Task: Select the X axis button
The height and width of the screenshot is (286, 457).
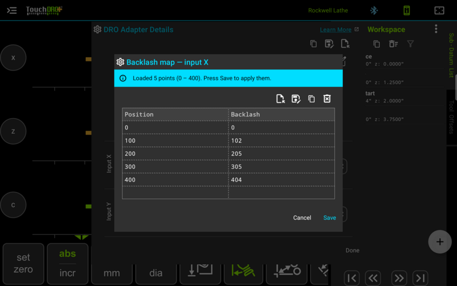Action: 13,58
